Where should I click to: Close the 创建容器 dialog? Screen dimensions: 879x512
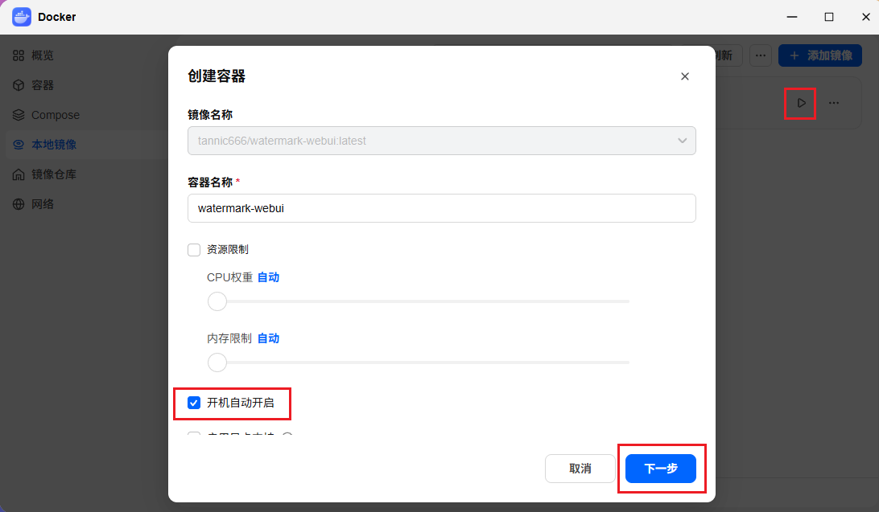click(x=684, y=76)
